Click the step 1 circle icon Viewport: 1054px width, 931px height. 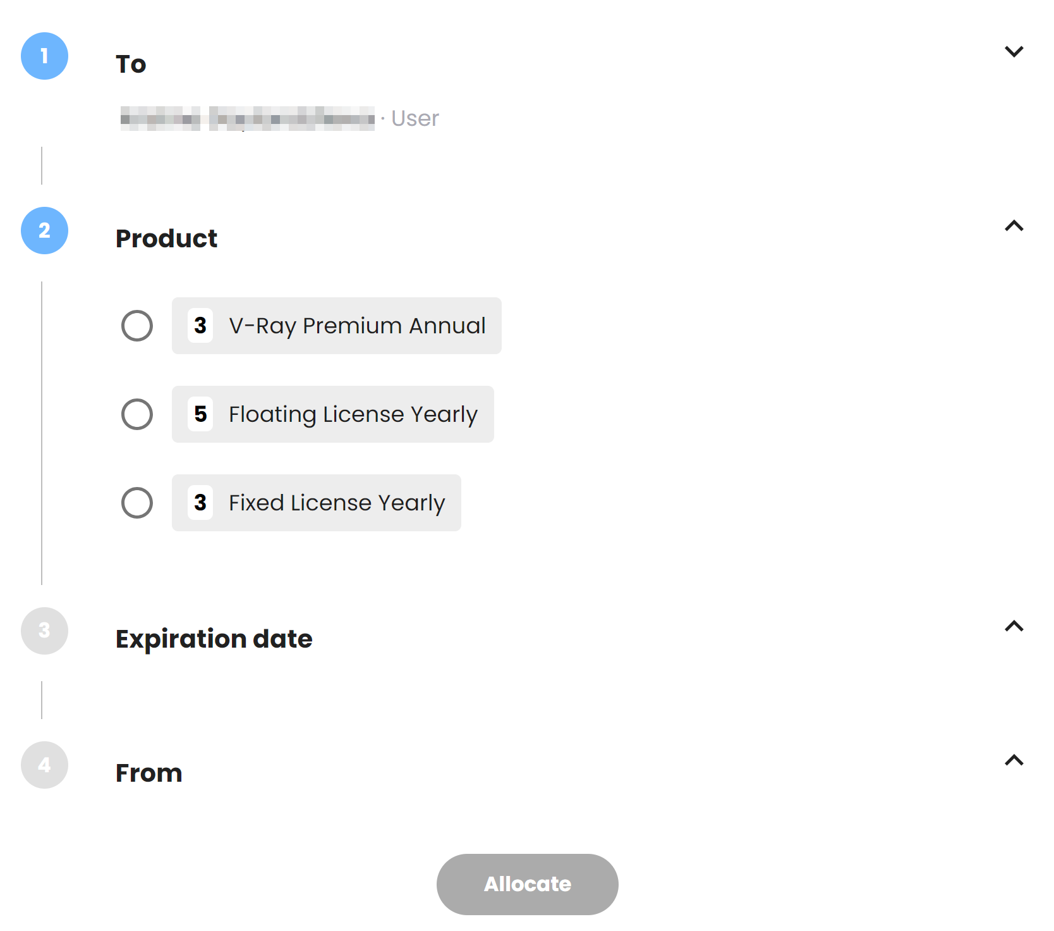click(44, 56)
